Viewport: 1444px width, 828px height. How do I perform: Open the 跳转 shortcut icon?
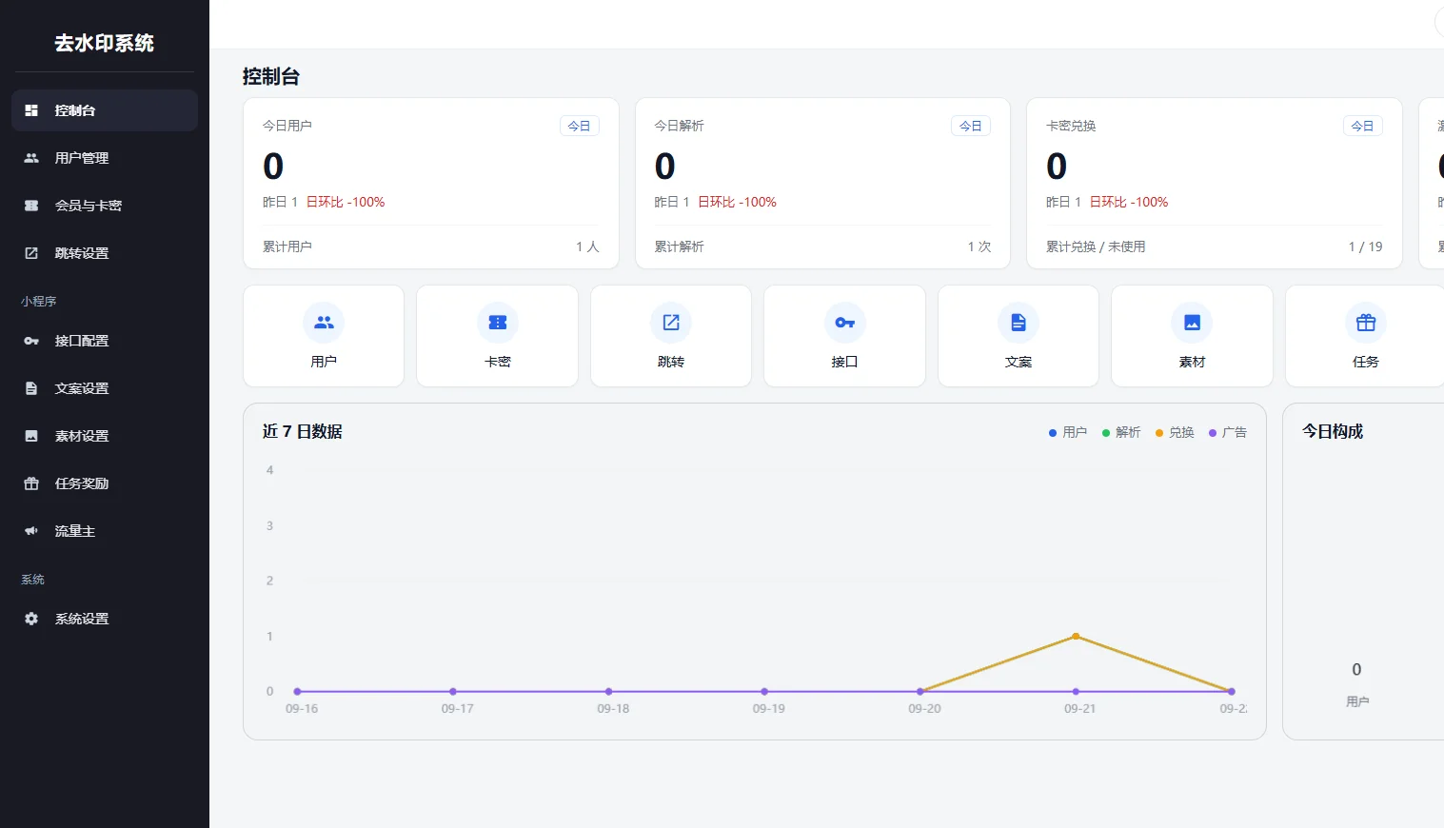click(671, 323)
